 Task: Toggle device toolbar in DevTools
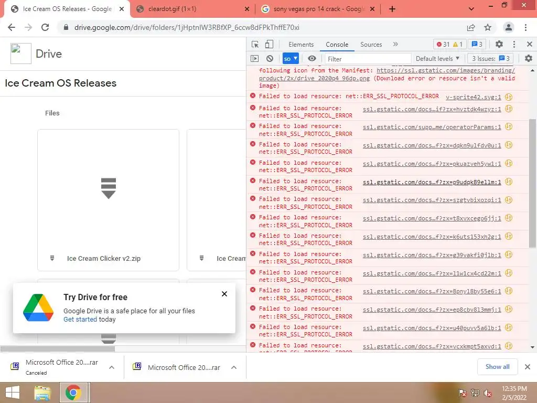[269, 44]
